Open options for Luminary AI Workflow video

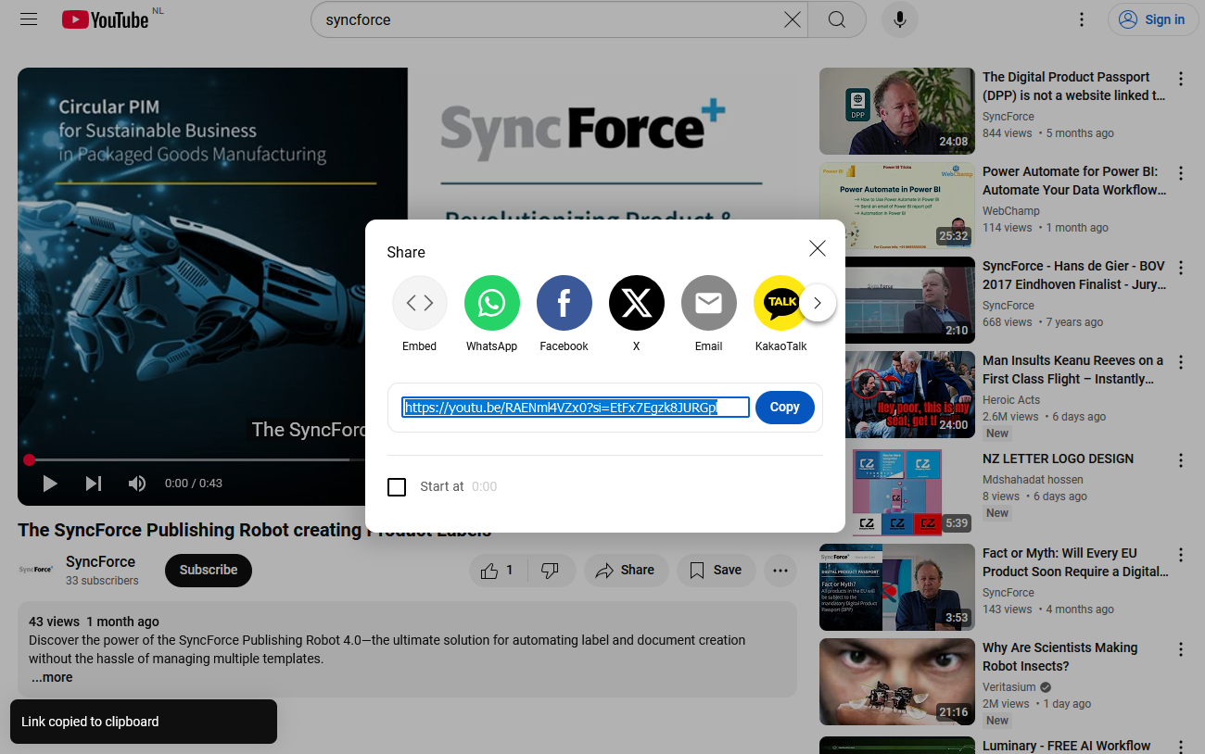coord(1181,747)
